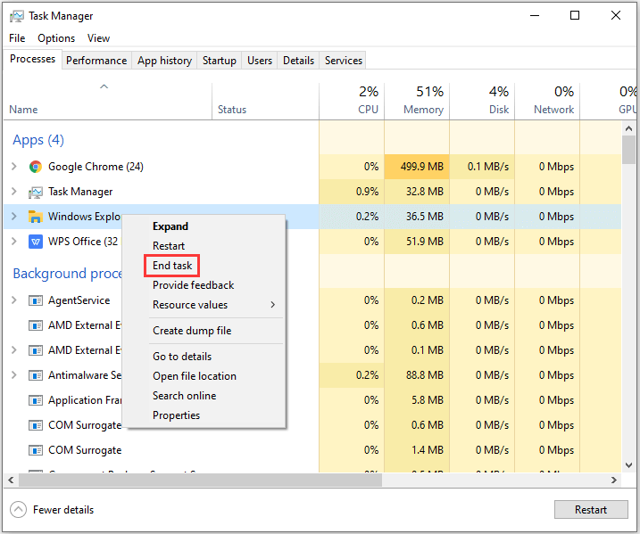Sort by the Status column header
The image size is (640, 534).
pos(266,101)
